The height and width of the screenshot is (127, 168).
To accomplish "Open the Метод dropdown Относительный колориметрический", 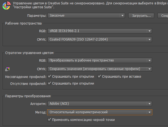I will (100, 112).
